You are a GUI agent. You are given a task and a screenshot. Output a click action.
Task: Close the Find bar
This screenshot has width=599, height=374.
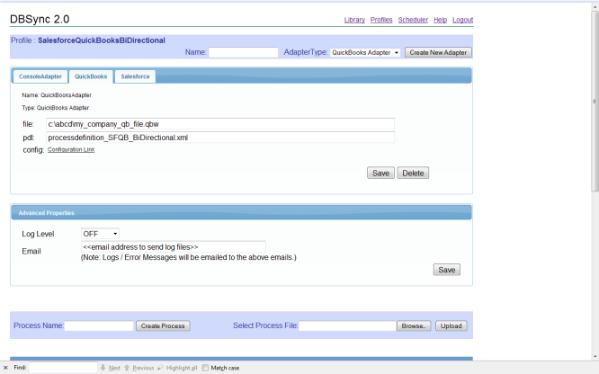point(6,368)
